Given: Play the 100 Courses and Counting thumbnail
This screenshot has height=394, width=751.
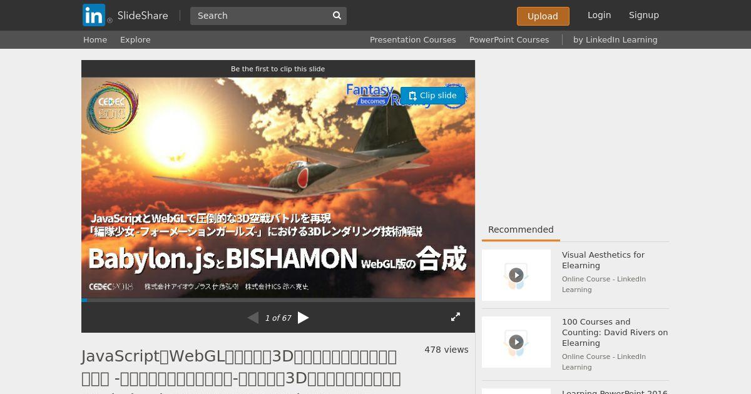Looking at the screenshot, I should (516, 342).
